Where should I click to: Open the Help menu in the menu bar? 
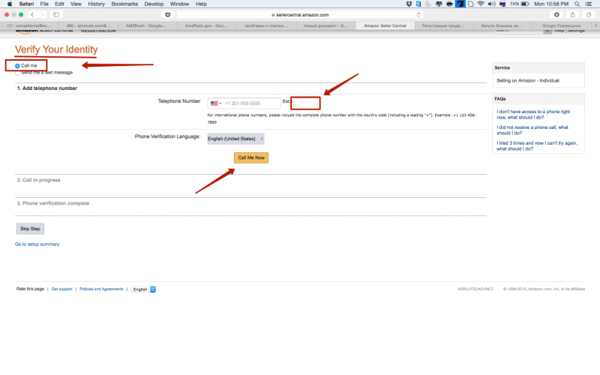pyautogui.click(x=201, y=4)
